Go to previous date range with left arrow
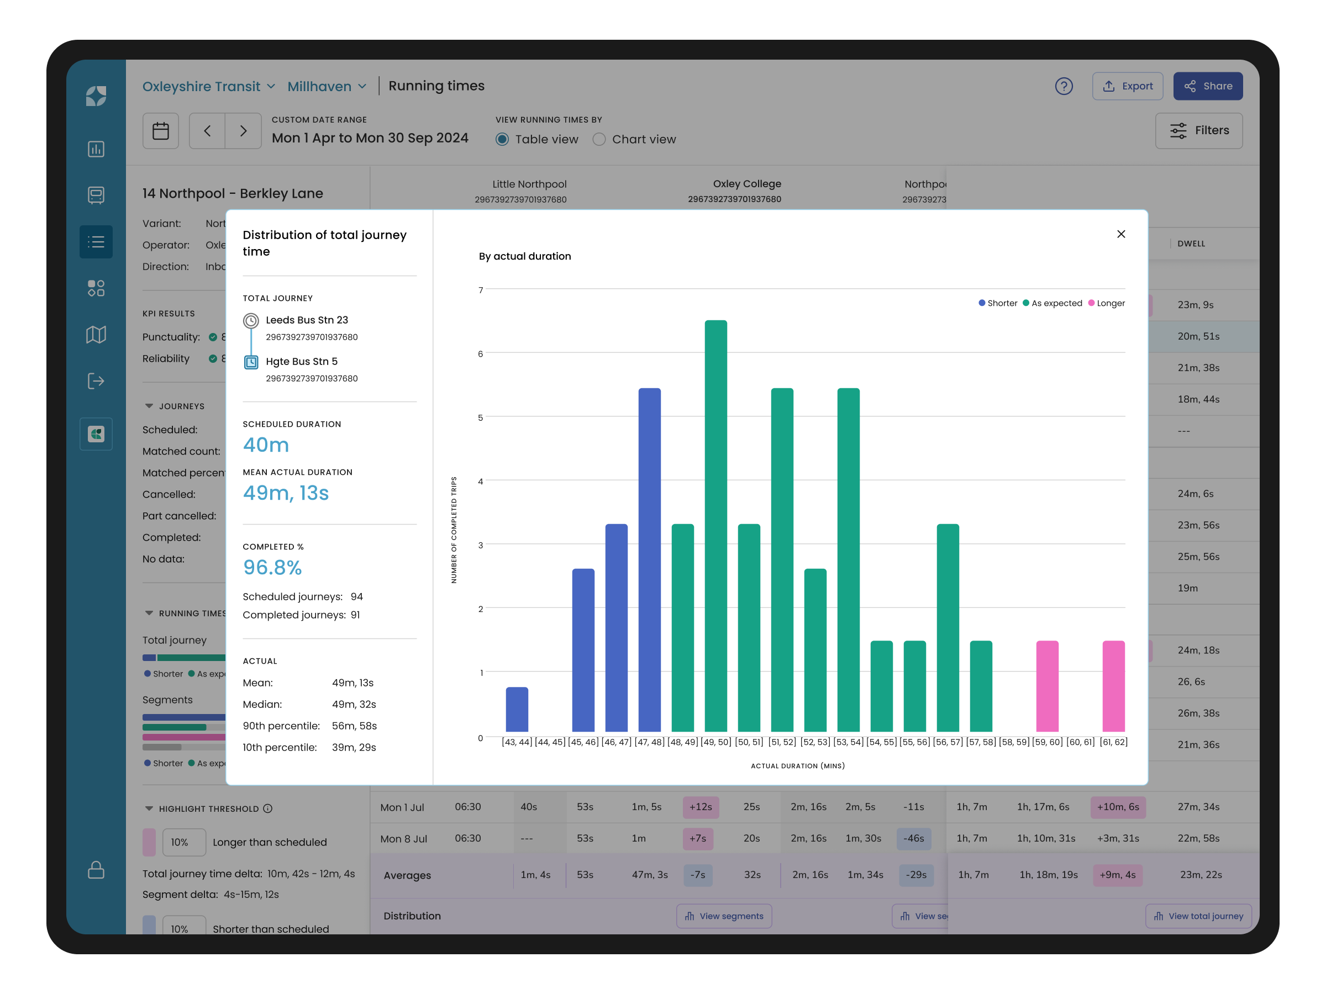Viewport: 1326px width, 994px height. [207, 131]
